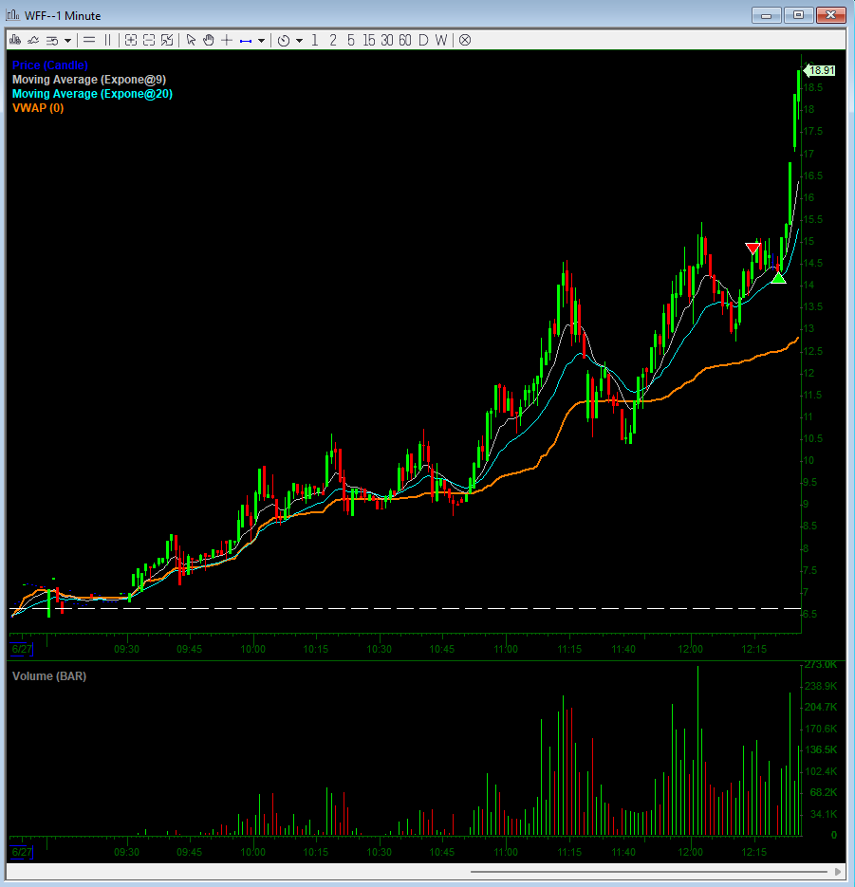855x887 pixels.
Task: Click the WFF chart window title icon
Action: coord(12,15)
